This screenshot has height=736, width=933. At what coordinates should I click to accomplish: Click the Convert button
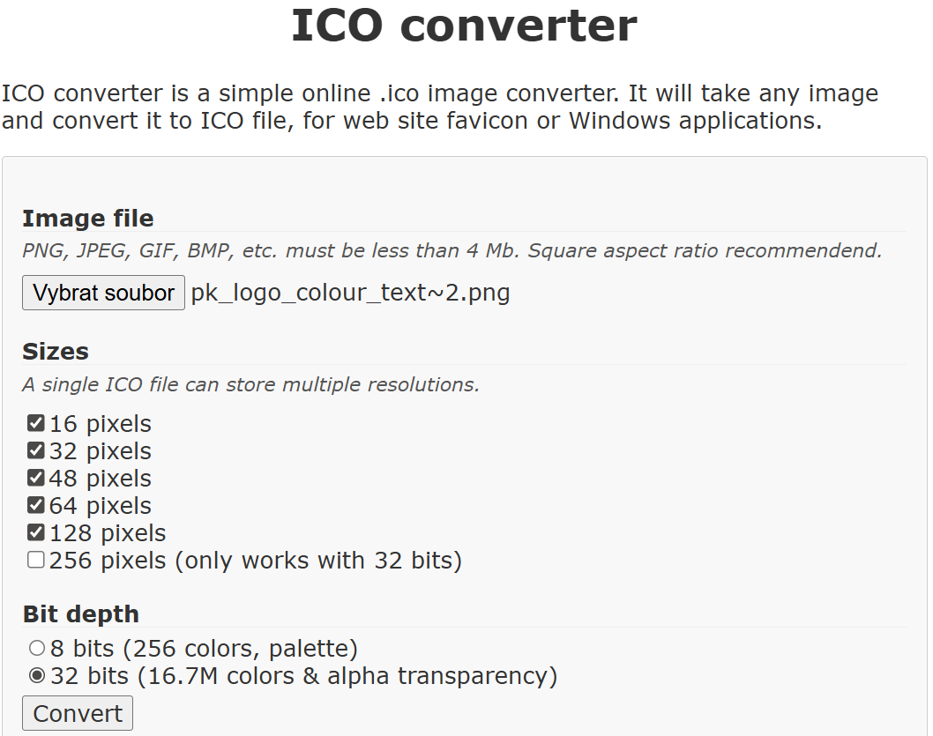tap(78, 713)
